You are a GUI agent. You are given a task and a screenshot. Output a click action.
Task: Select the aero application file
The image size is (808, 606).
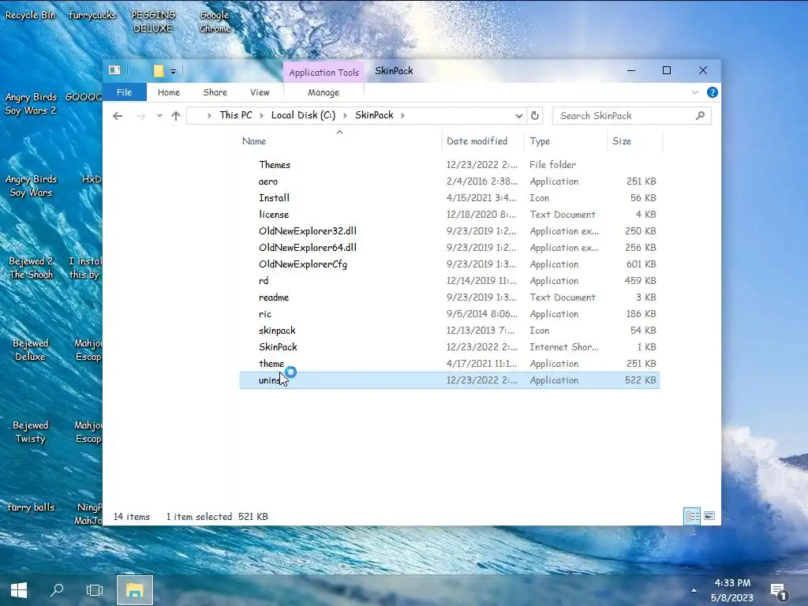pos(449,181)
